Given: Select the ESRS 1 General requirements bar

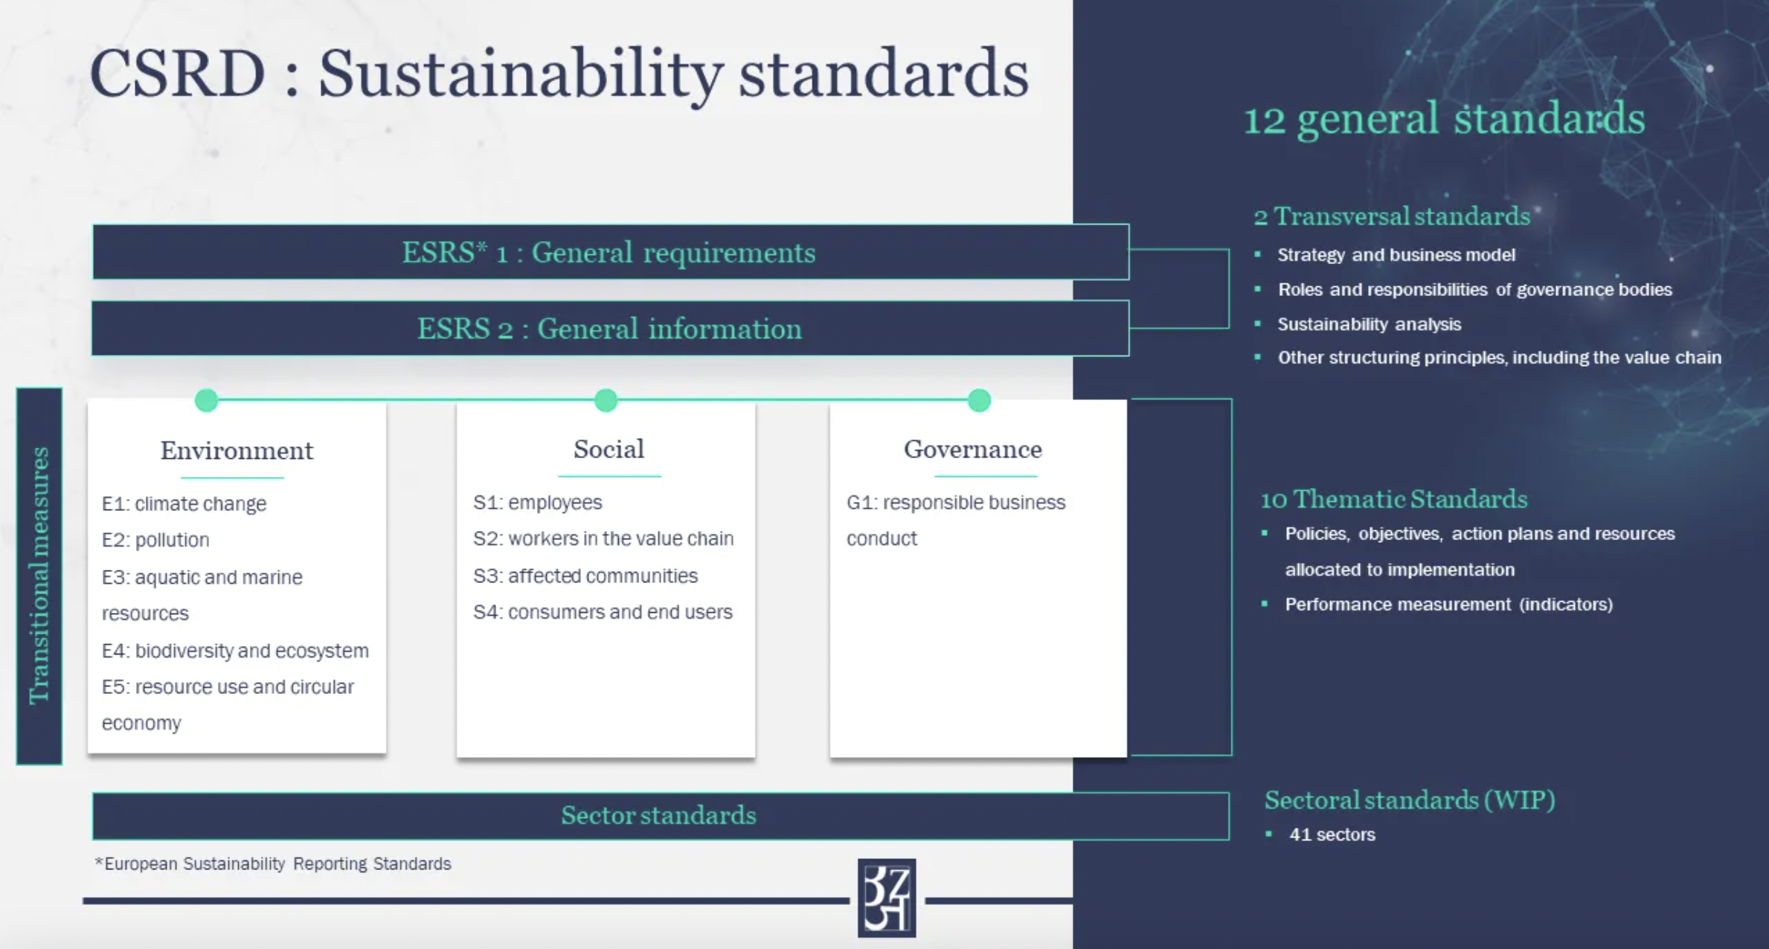Looking at the screenshot, I should [x=609, y=253].
